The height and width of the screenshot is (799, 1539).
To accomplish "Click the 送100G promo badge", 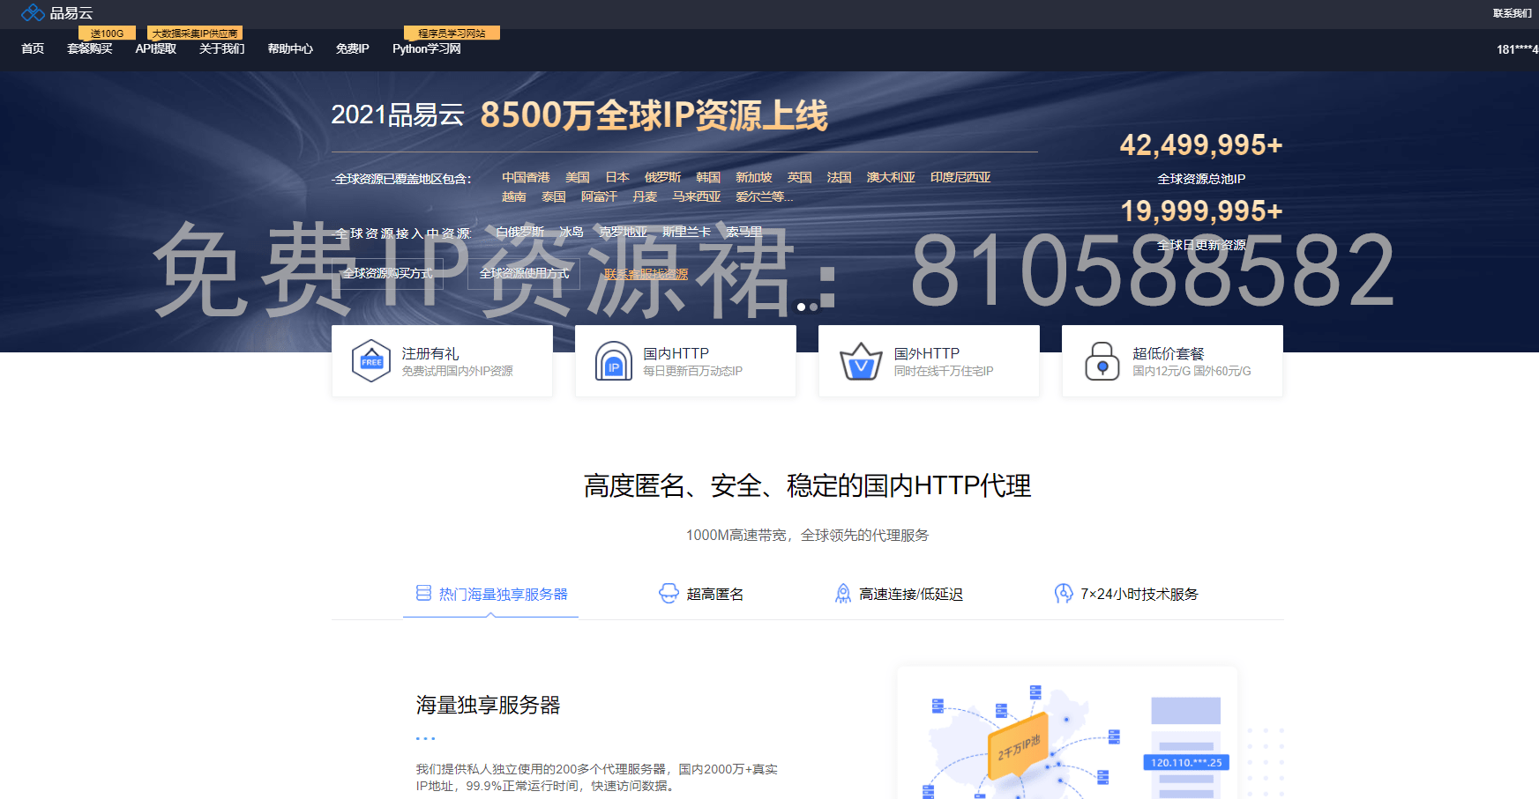I will pyautogui.click(x=107, y=33).
